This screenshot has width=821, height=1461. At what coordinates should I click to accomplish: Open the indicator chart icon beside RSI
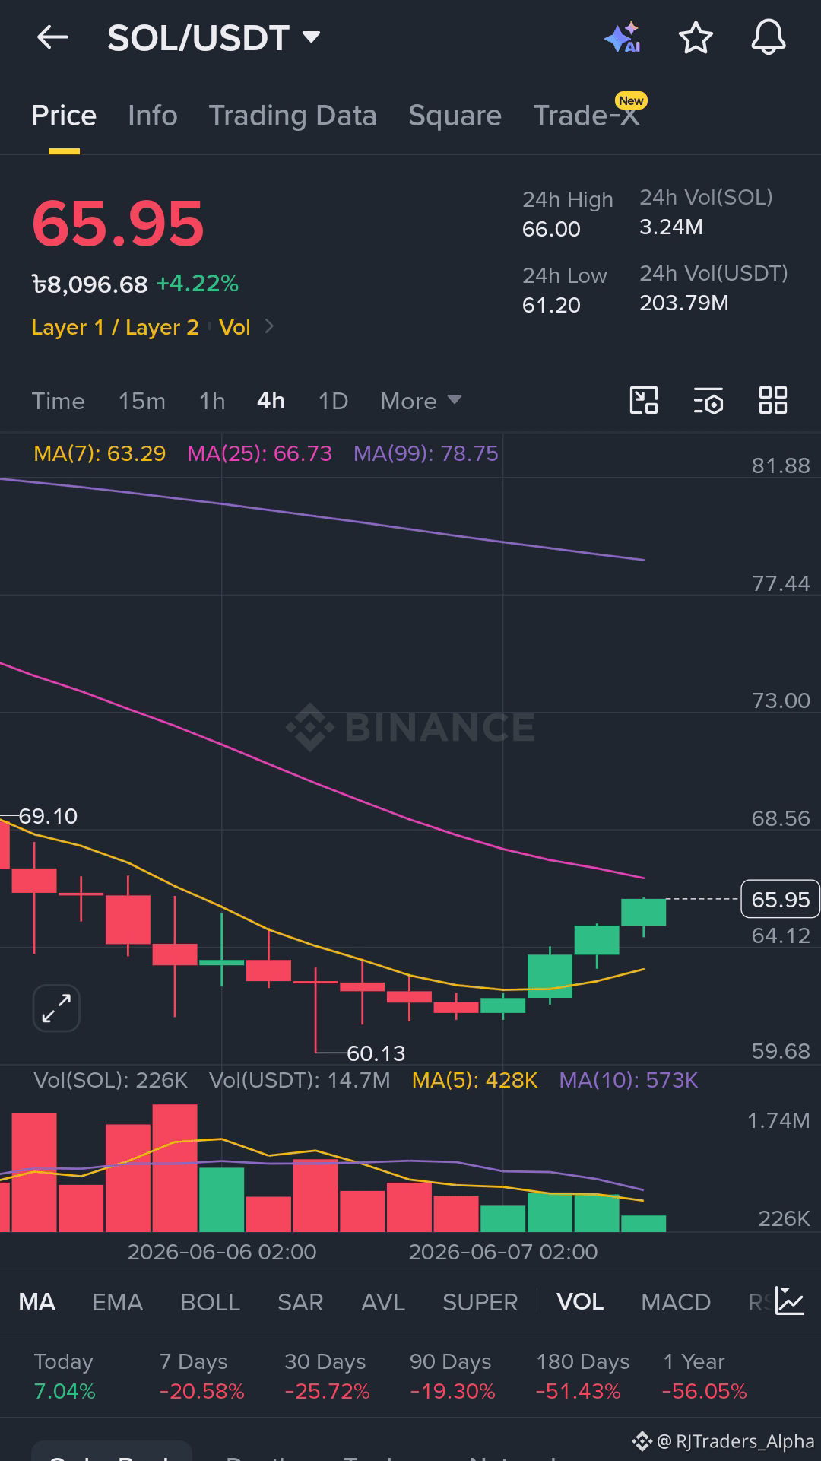tap(790, 1301)
